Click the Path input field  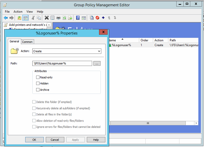point(62,63)
